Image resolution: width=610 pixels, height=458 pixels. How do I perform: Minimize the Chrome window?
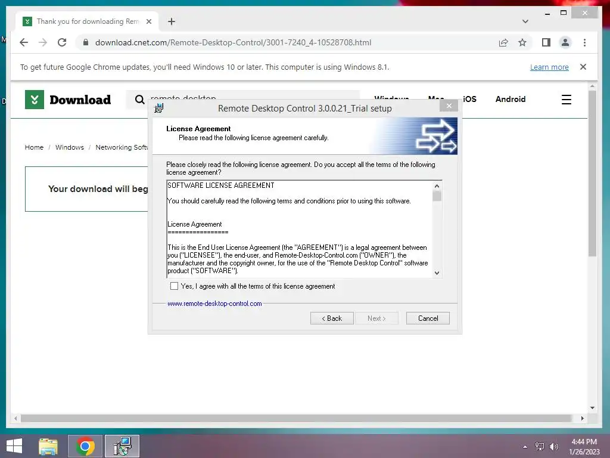pos(547,13)
